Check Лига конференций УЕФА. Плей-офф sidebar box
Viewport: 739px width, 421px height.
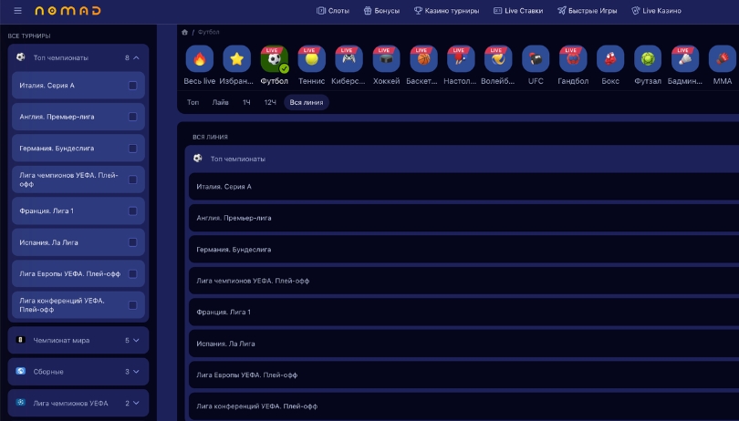[x=132, y=305]
